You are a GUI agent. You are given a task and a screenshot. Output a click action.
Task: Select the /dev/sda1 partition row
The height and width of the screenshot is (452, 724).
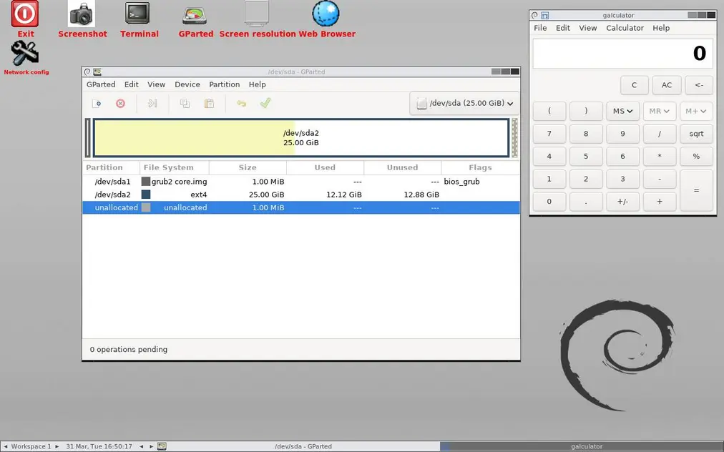301,182
